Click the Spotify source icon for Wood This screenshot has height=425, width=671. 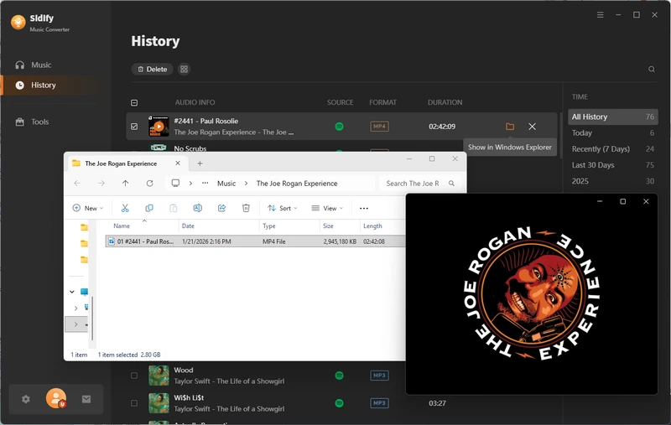[339, 376]
